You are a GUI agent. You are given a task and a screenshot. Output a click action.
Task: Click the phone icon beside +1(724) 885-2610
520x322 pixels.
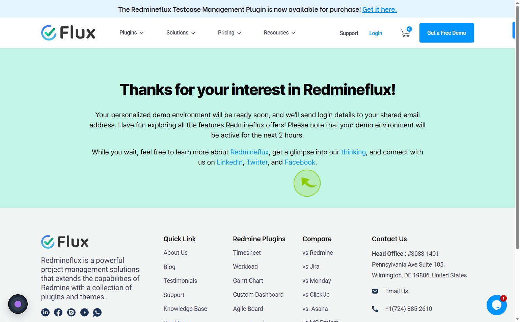point(375,309)
